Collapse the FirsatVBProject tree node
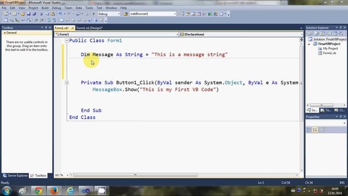This screenshot has height=196, width=348. click(309, 44)
